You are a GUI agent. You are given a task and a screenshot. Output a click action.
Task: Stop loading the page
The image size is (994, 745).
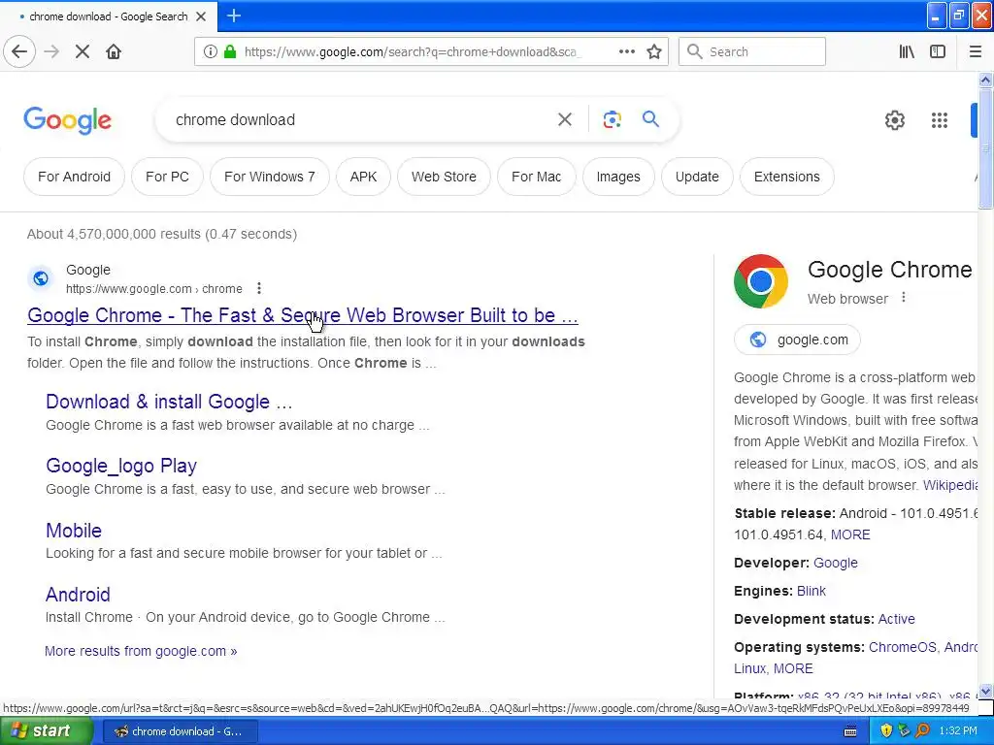pyautogui.click(x=82, y=51)
